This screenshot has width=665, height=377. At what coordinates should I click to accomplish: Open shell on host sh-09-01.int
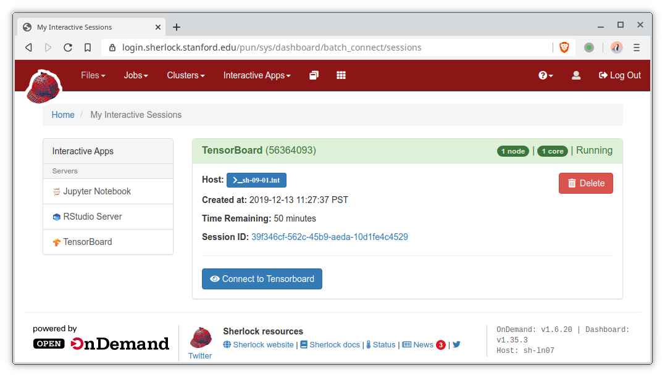[256, 180]
